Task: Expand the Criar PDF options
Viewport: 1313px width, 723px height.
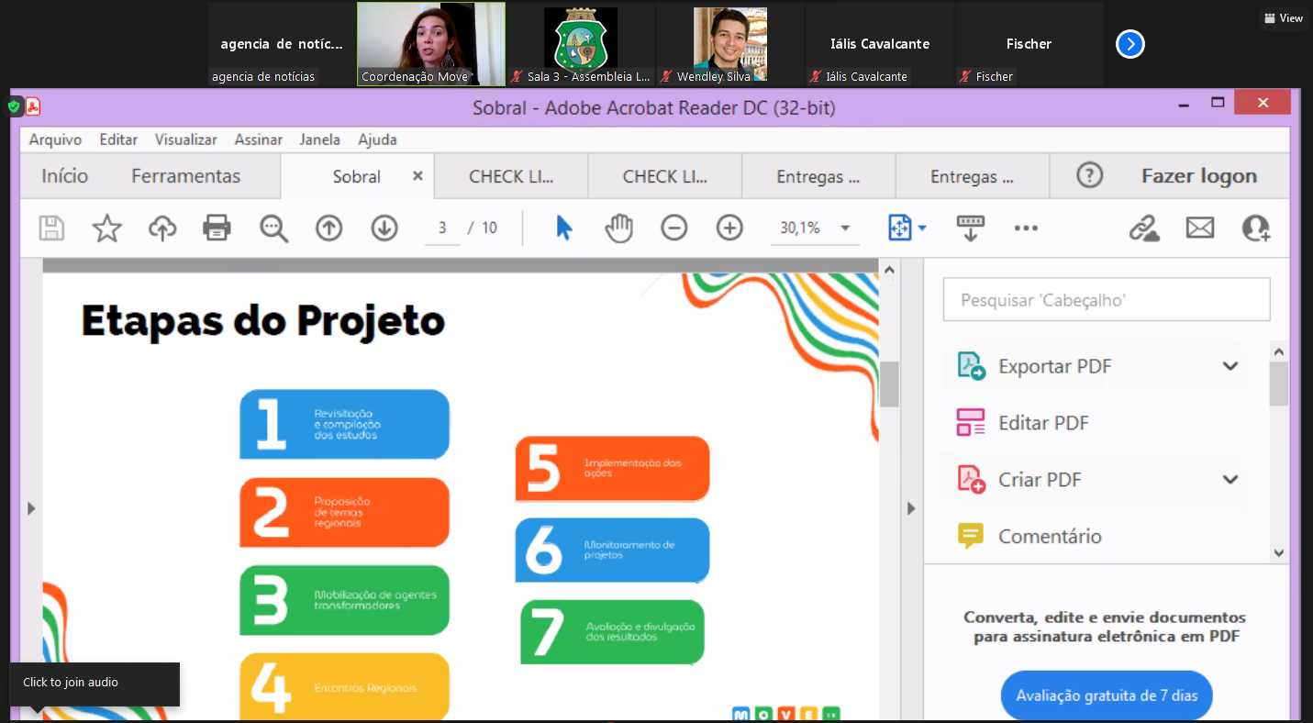Action: coord(1230,479)
